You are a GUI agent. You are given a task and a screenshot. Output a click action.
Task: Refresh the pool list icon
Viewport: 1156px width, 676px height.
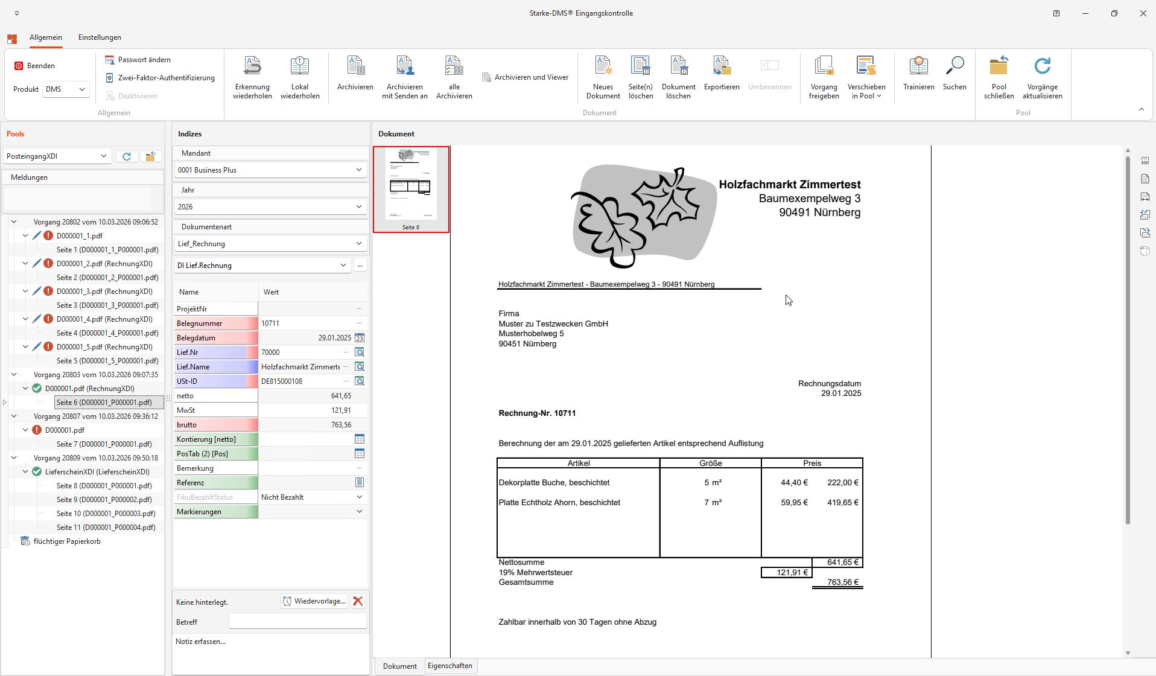point(127,156)
